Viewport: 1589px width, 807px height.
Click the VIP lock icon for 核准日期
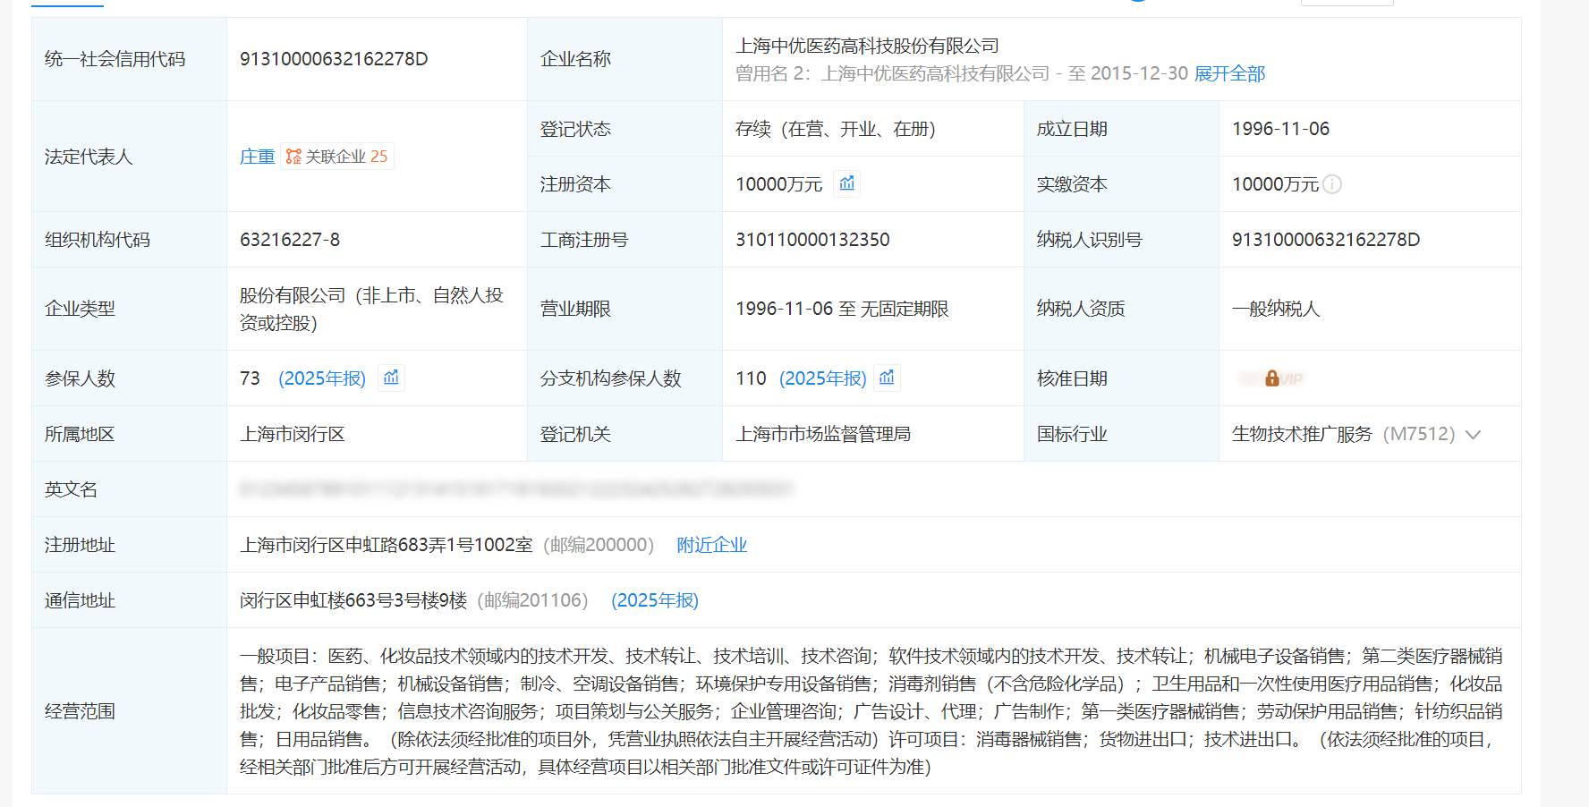click(1271, 378)
